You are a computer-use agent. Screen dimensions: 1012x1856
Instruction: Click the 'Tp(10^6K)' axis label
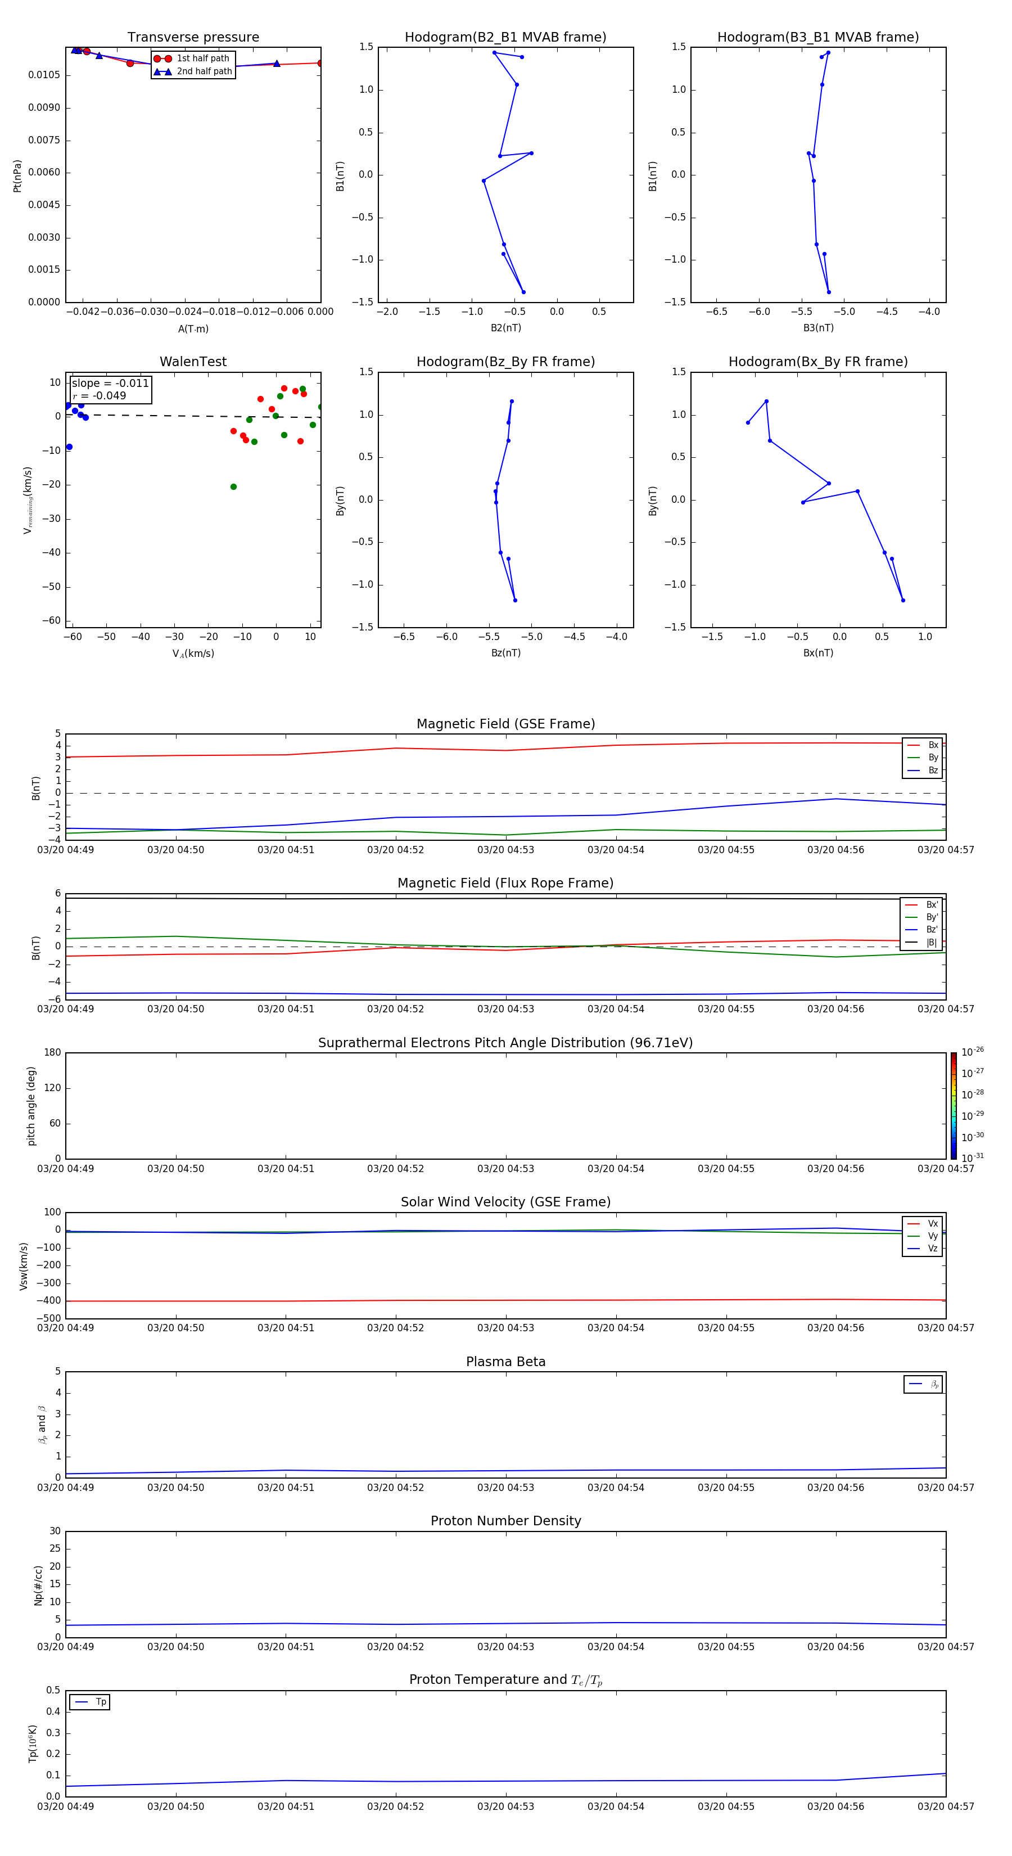[33, 1744]
